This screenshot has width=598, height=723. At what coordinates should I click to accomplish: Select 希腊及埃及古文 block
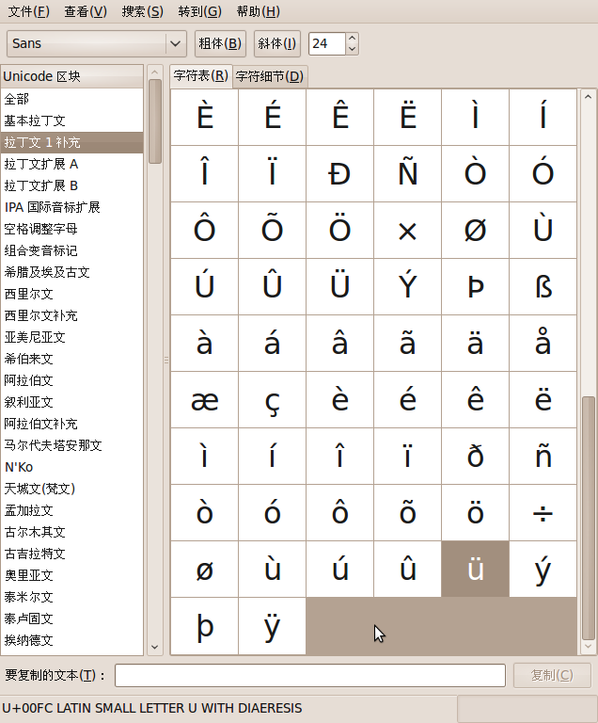(x=71, y=272)
